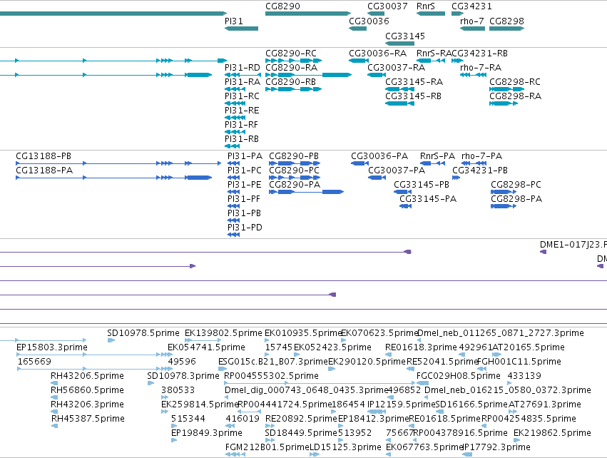This screenshot has width=607, height=458.
Task: Select transcript CG30036-RA
Action: 359,61
